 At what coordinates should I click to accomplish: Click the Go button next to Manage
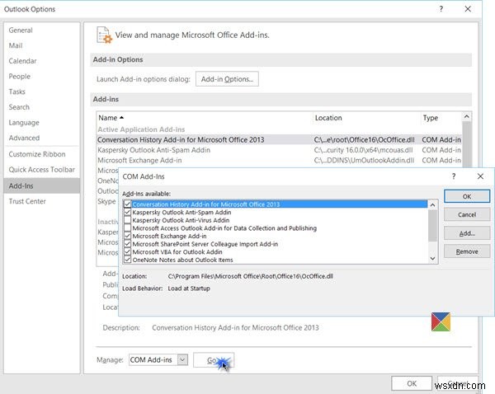[x=214, y=360]
